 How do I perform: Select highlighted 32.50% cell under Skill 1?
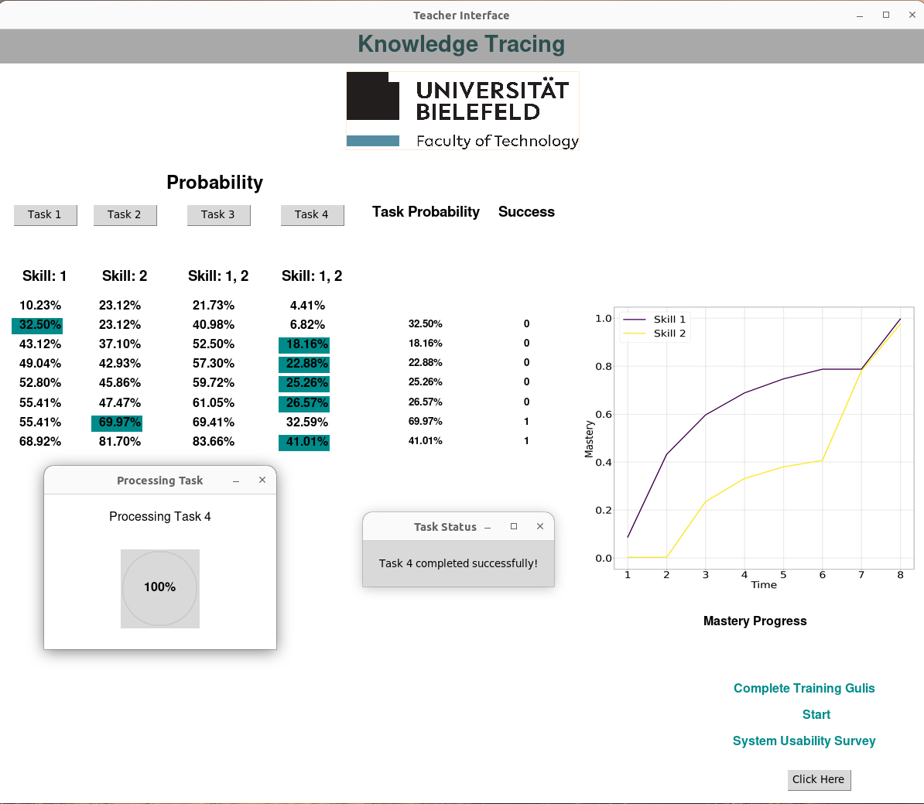38,325
